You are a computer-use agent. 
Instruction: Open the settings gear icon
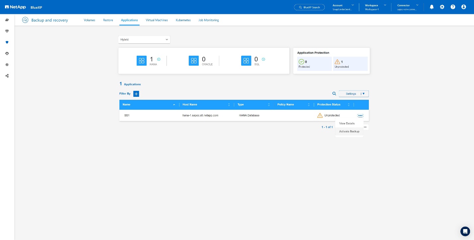pyautogui.click(x=442, y=7)
